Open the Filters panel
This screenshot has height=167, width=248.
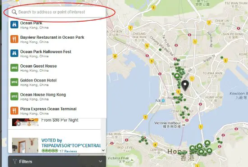tap(57, 162)
